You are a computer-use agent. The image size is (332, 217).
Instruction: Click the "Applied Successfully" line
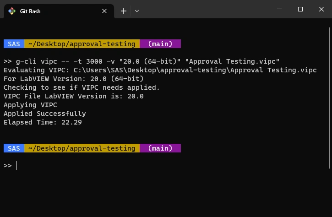pos(45,114)
